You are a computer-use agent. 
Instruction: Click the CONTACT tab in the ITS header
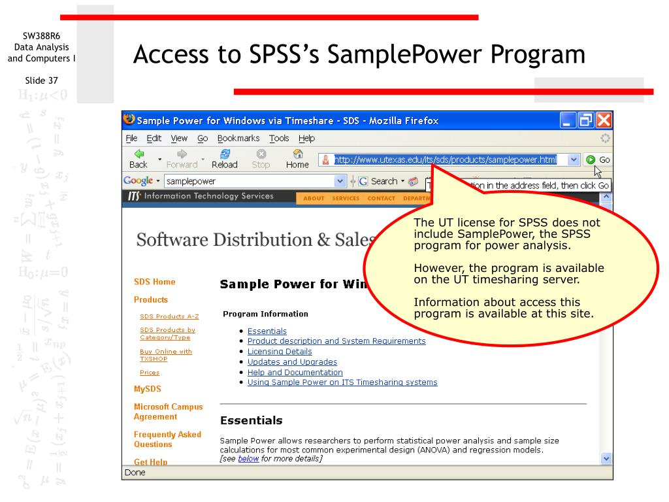[x=381, y=199]
